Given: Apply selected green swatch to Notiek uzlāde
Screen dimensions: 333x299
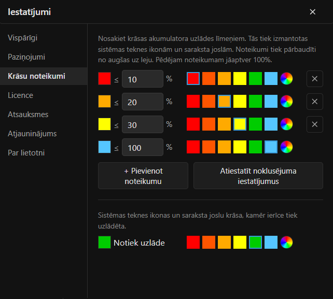Looking at the screenshot, I should (256, 242).
